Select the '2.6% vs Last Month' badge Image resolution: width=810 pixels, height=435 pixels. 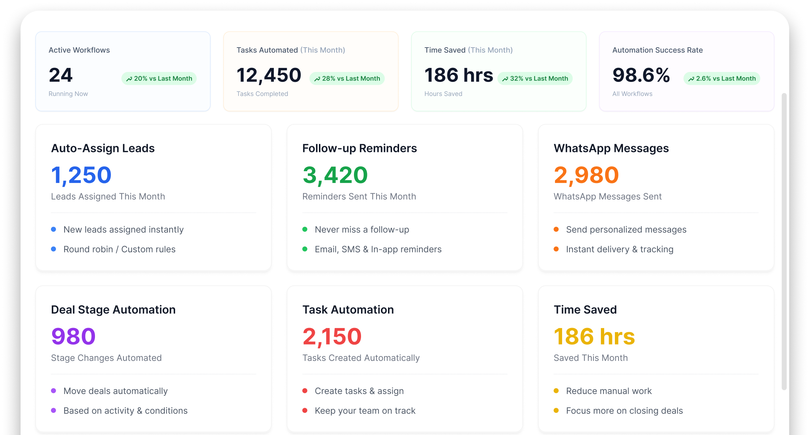tap(722, 79)
